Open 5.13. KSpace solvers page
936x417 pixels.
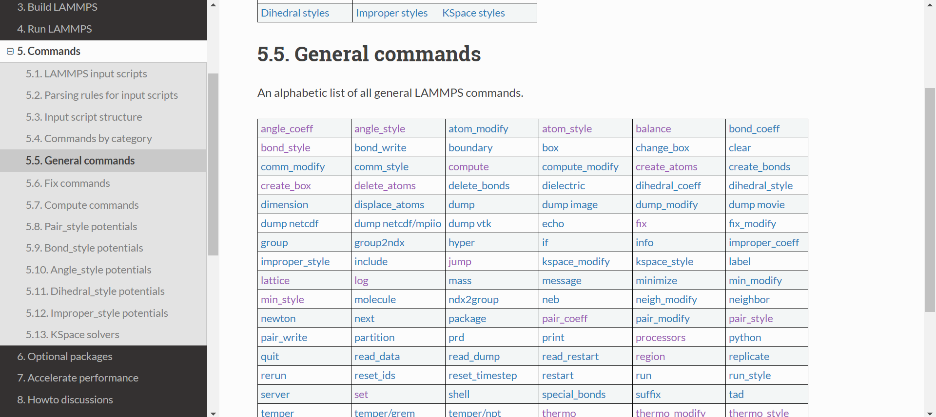(x=73, y=334)
